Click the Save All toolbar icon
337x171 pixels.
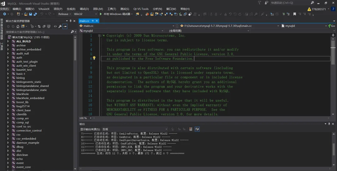coord(35,14)
